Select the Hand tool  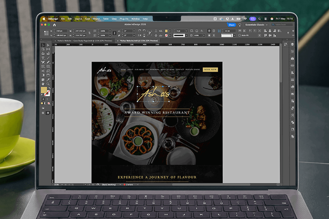tap(43, 84)
